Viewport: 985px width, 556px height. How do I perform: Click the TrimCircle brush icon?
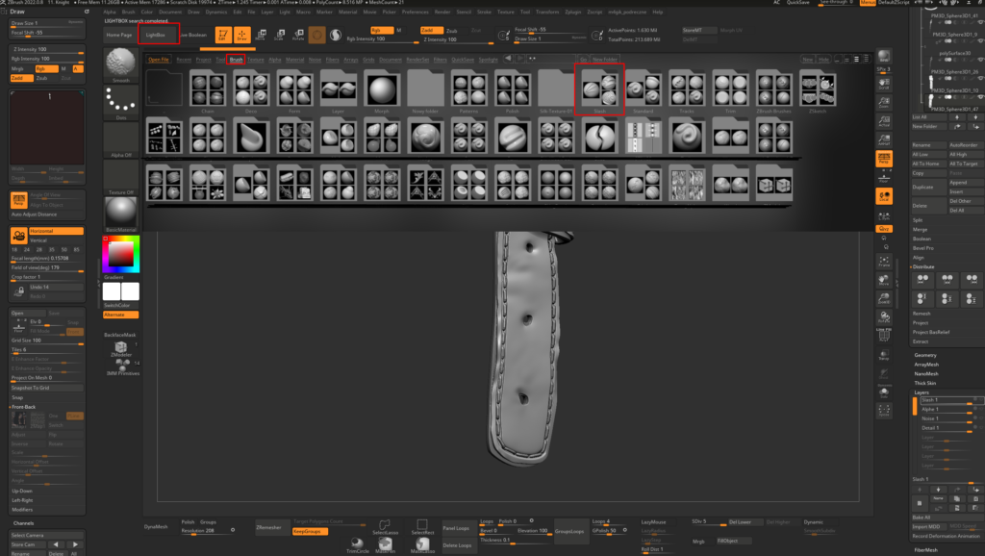point(358,545)
